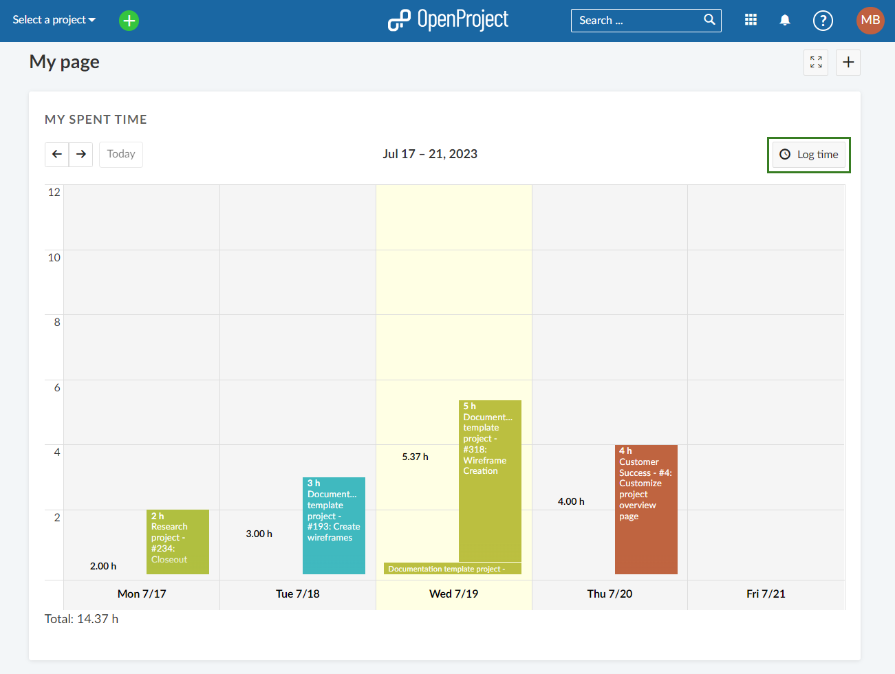895x674 pixels.
Task: Click the MB user avatar
Action: tap(870, 20)
